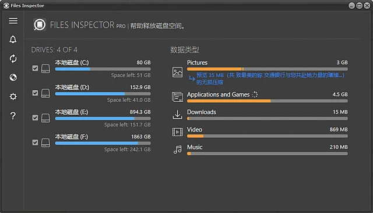
Task: Toggle the checkbox for disk F:
Action: coord(35,143)
